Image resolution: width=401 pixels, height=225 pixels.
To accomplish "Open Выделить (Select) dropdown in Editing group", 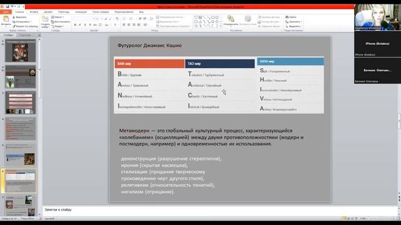I will (294, 26).
